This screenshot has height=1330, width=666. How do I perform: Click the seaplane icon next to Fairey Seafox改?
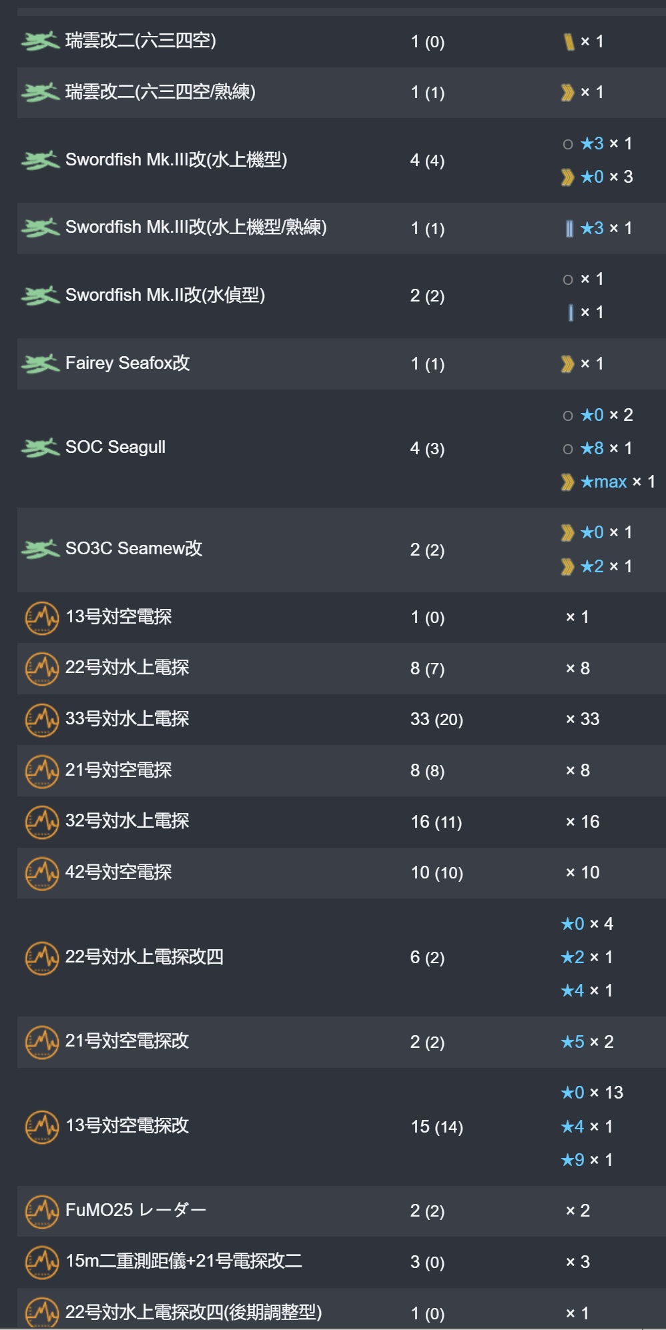(41, 364)
